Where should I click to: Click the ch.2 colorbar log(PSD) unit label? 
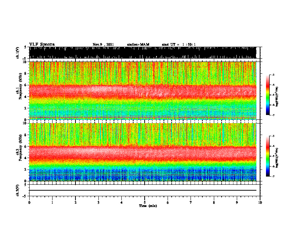277,158
